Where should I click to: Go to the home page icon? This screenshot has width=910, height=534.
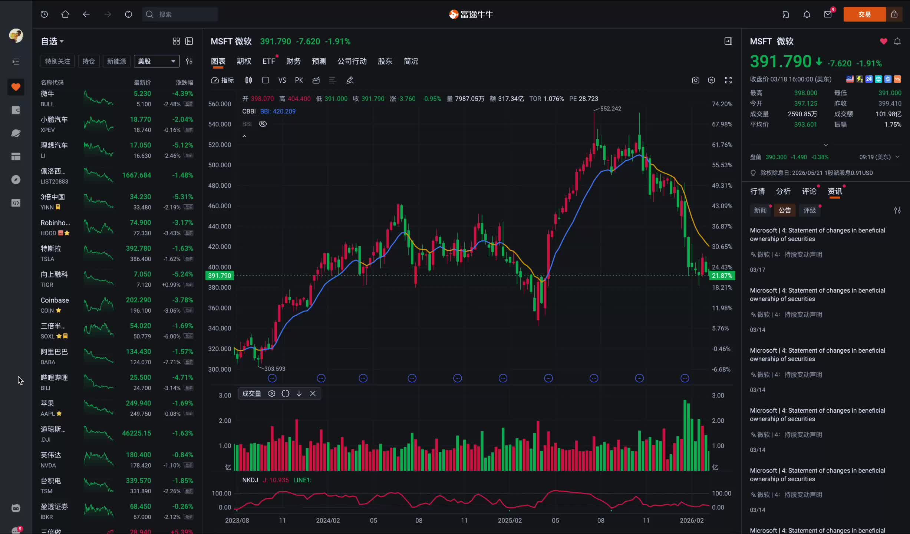(x=65, y=14)
